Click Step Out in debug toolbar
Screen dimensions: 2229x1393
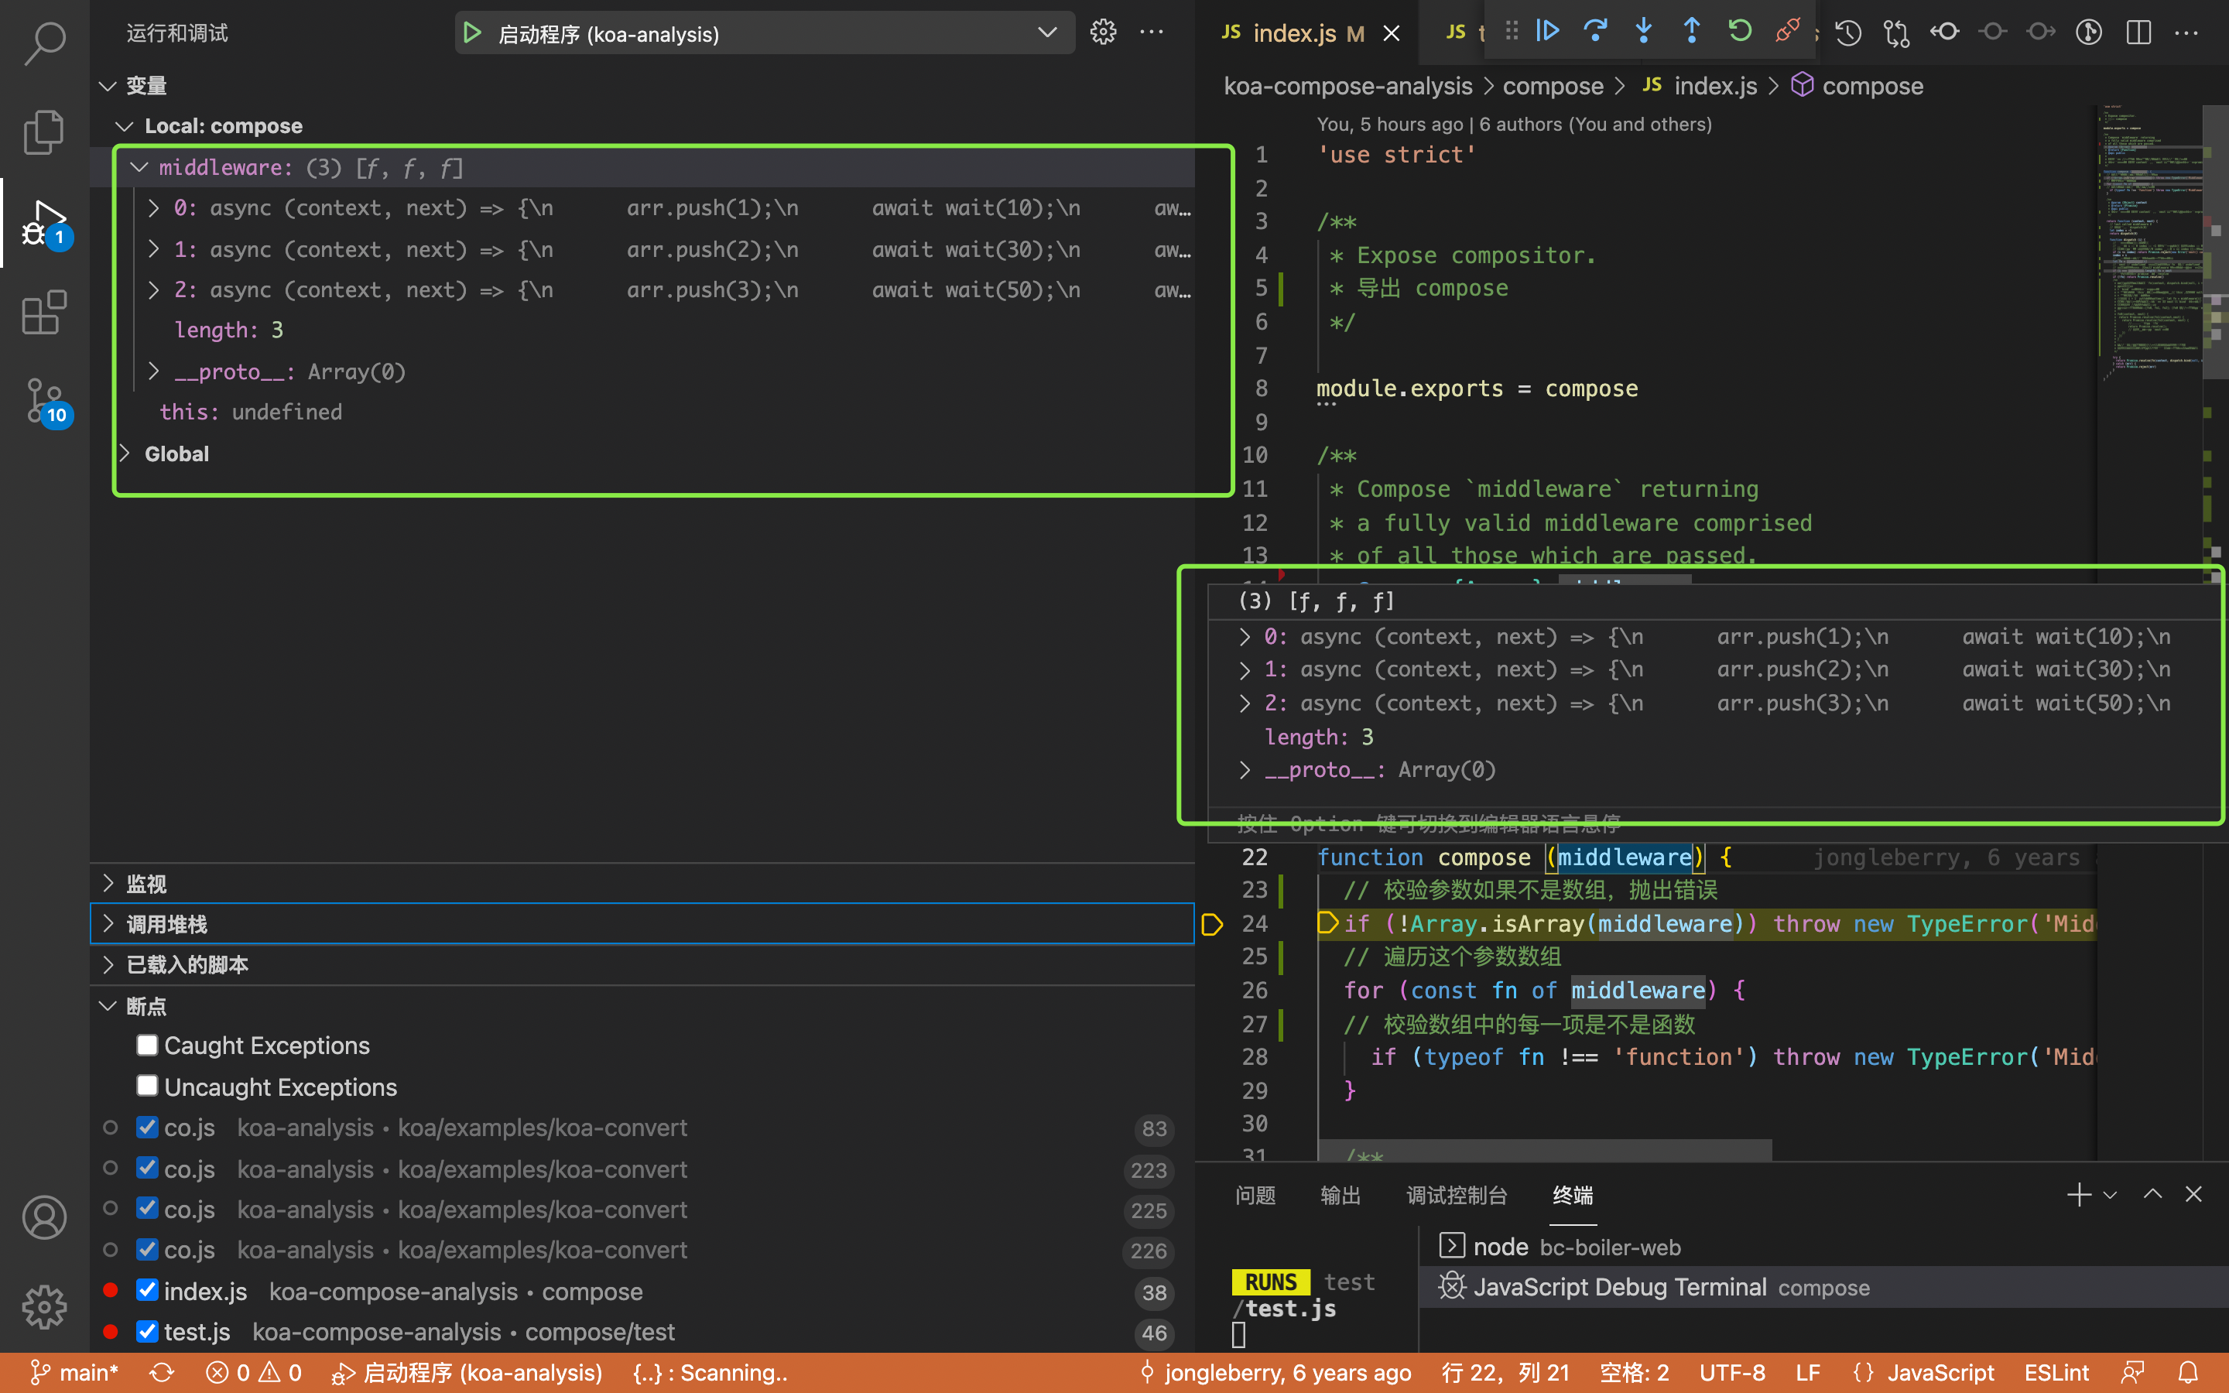tap(1691, 31)
